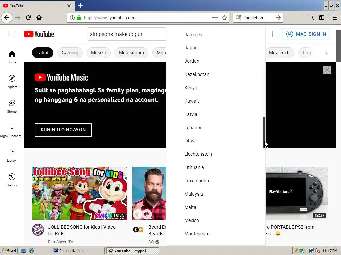The width and height of the screenshot is (341, 255).
Task: Open History in the sidebar
Action: [12, 180]
